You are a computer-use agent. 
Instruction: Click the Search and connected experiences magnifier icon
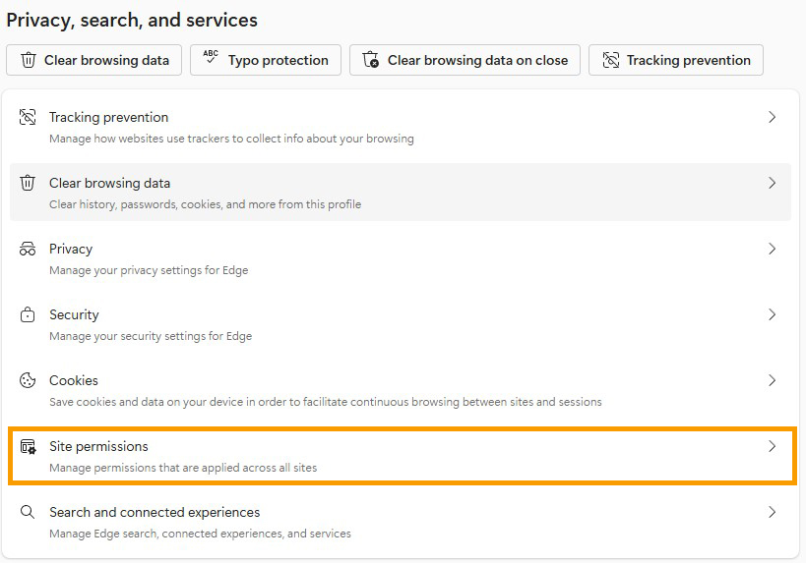pos(28,513)
